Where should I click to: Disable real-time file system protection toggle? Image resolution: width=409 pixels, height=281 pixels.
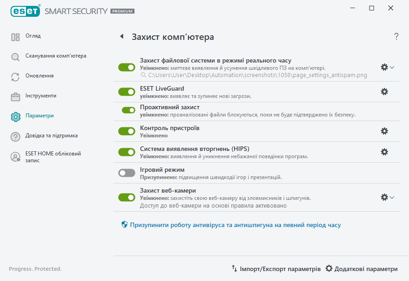coord(126,67)
